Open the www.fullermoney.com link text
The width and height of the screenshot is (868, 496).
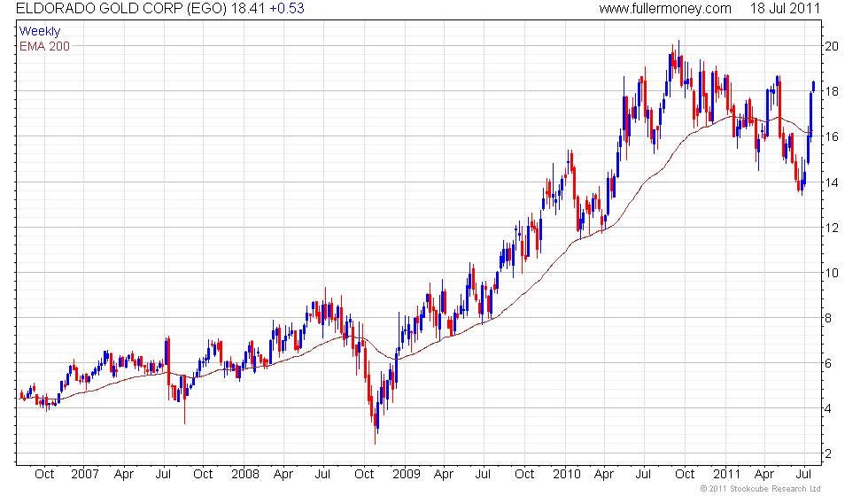pyautogui.click(x=665, y=8)
